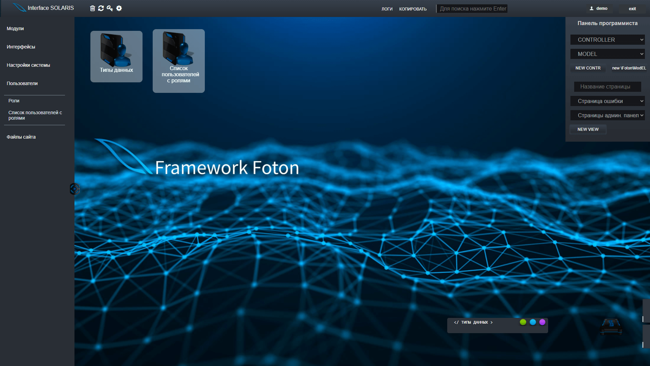This screenshot has height=366, width=650.
Task: Click the trash bin icon in header
Action: point(92,8)
